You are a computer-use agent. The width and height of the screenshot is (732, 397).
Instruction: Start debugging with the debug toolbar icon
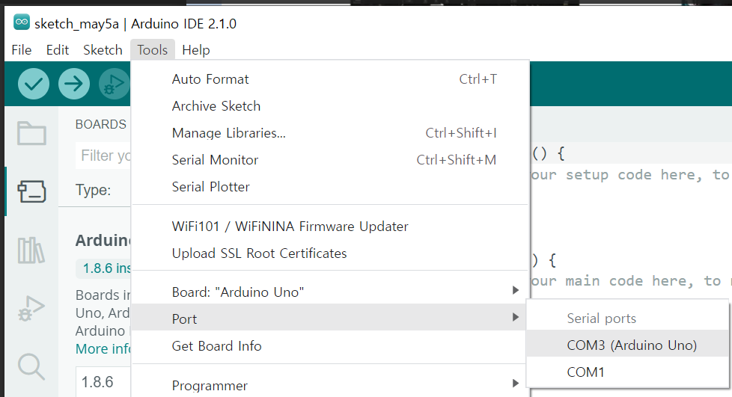(x=115, y=84)
